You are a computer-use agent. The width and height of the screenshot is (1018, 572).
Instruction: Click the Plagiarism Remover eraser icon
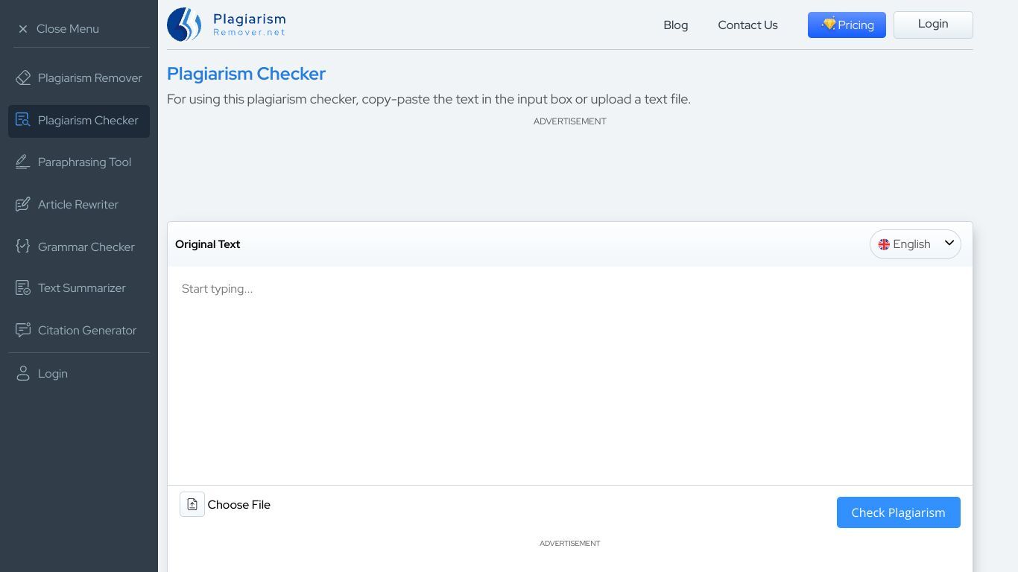23,78
